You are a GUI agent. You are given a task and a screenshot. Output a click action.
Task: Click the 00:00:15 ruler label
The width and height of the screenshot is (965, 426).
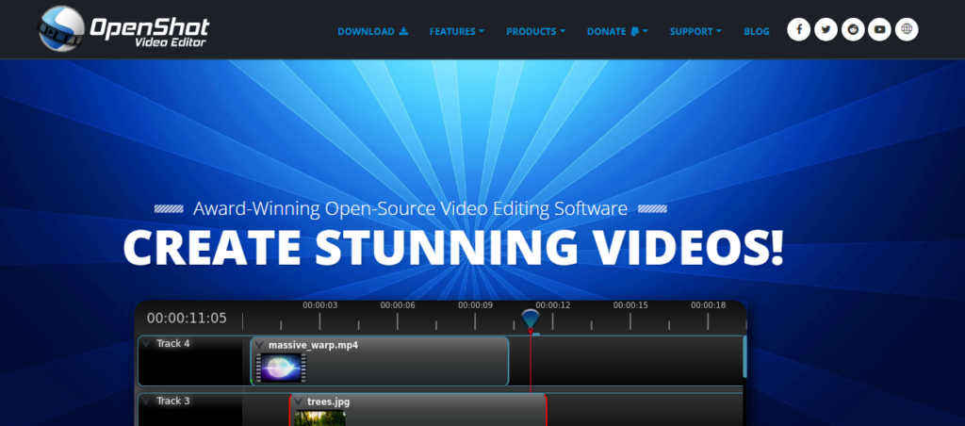tap(630, 305)
